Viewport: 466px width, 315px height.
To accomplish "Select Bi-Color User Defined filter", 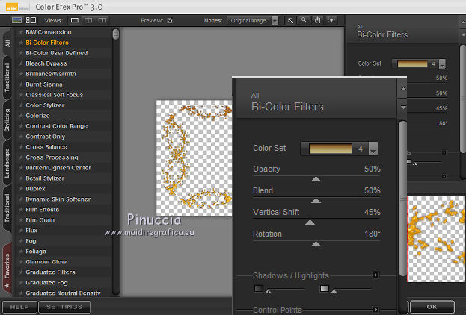I will [56, 53].
